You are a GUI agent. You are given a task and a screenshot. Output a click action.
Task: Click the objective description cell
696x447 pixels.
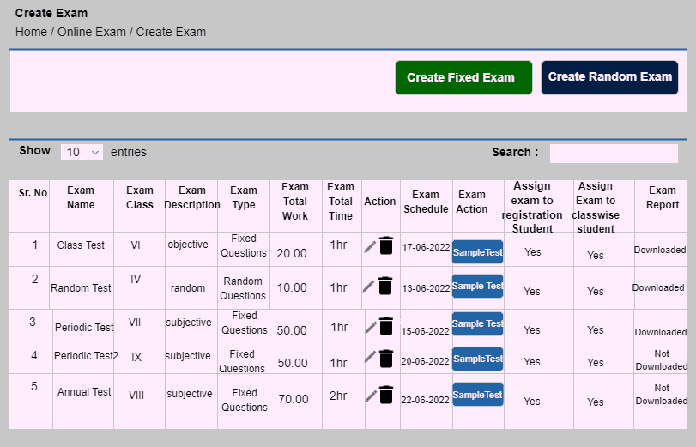point(188,245)
